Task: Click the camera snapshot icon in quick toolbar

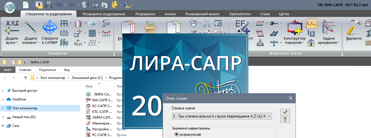Action: tap(104, 5)
